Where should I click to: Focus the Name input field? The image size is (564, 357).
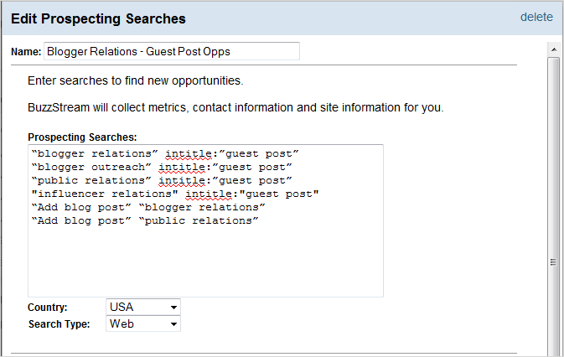pyautogui.click(x=172, y=51)
